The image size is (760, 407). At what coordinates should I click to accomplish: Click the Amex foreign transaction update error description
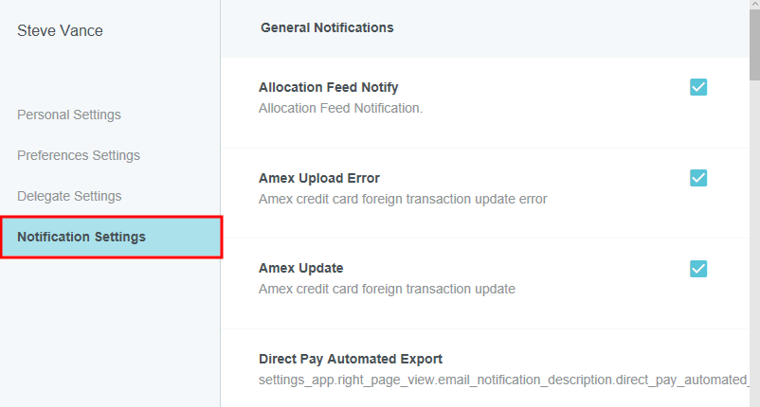(403, 199)
